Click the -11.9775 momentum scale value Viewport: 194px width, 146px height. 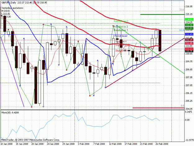point(189,140)
